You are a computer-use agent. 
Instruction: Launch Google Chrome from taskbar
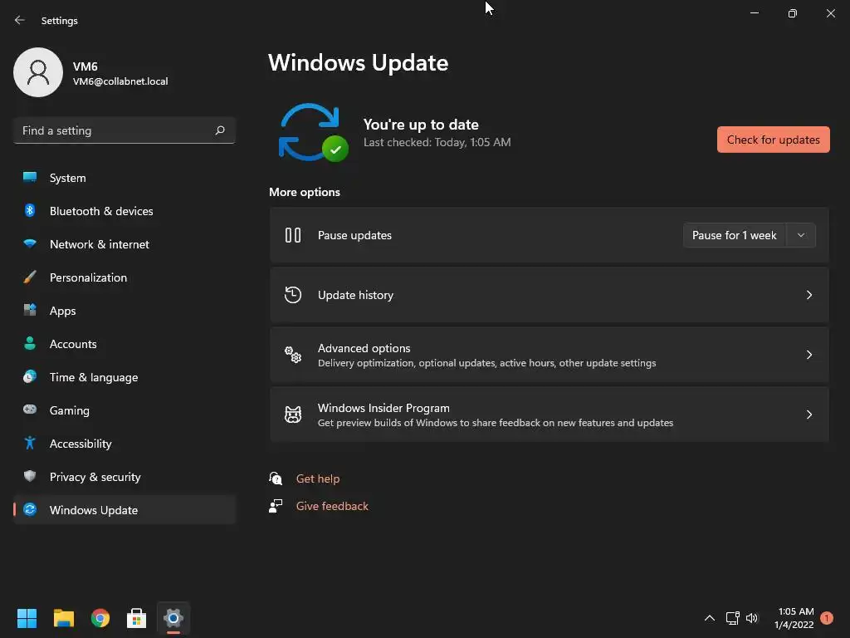[100, 618]
